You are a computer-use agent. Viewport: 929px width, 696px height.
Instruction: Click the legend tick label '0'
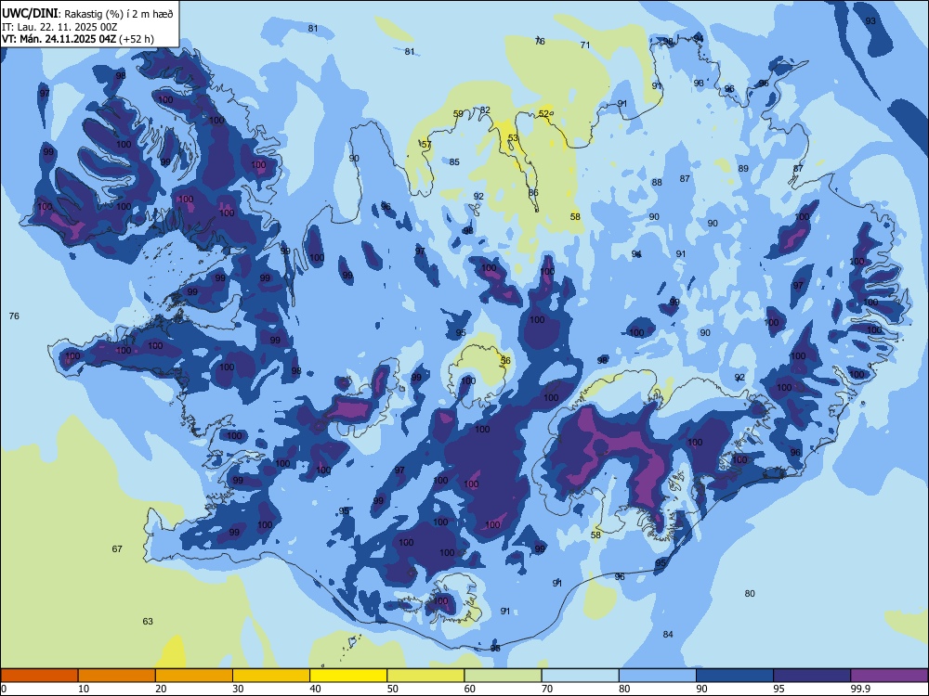pyautogui.click(x=4, y=689)
